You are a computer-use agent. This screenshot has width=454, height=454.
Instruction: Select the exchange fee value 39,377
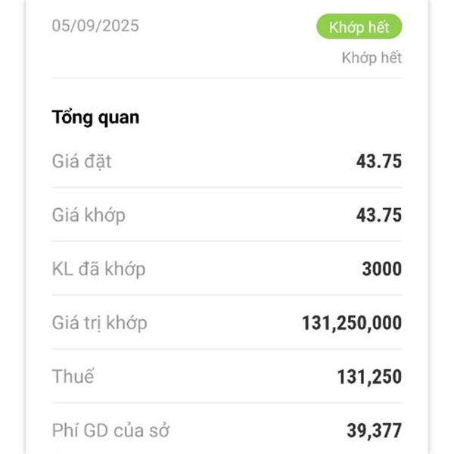click(374, 431)
